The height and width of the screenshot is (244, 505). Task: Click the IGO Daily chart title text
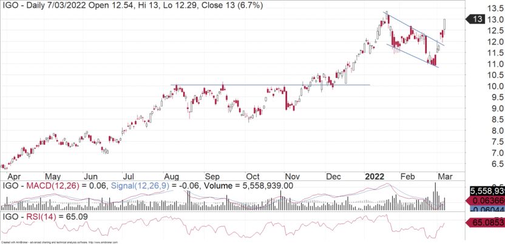[x=132, y=6]
